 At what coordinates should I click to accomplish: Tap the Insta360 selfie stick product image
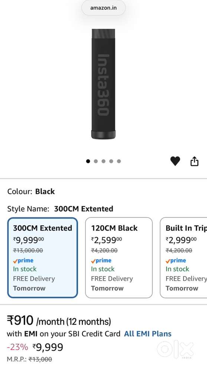[x=103, y=84]
